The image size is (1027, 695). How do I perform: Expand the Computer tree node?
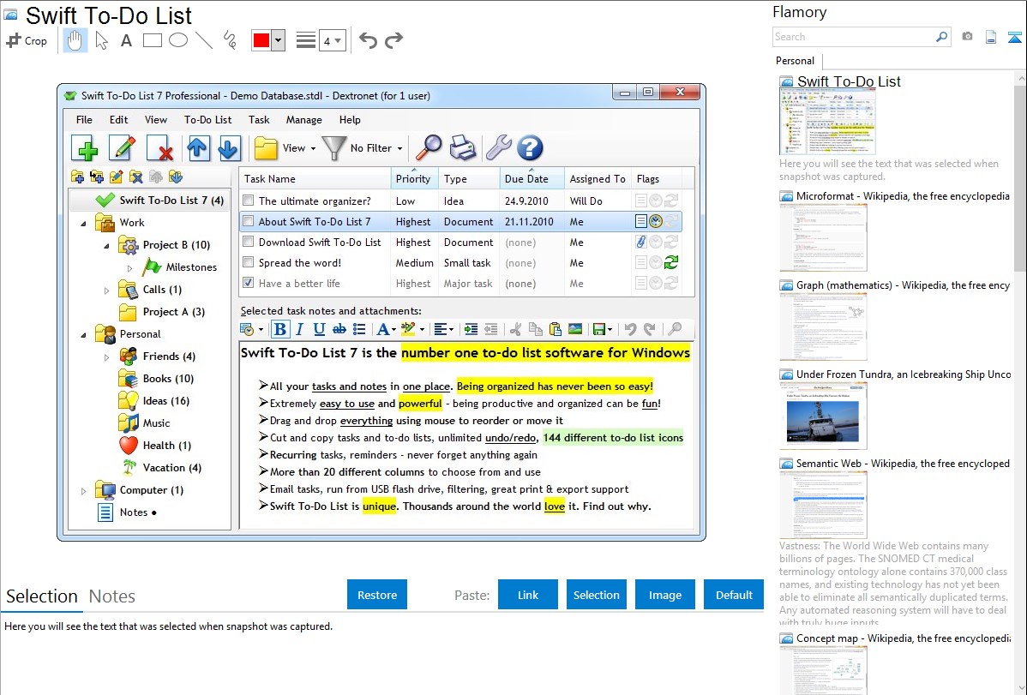pos(83,491)
